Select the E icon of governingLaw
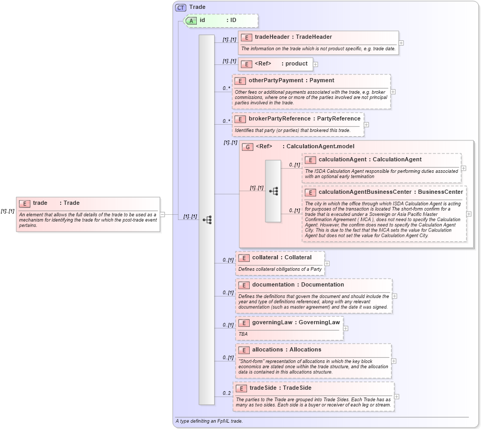Screen dimensions: 481x429 (243, 323)
